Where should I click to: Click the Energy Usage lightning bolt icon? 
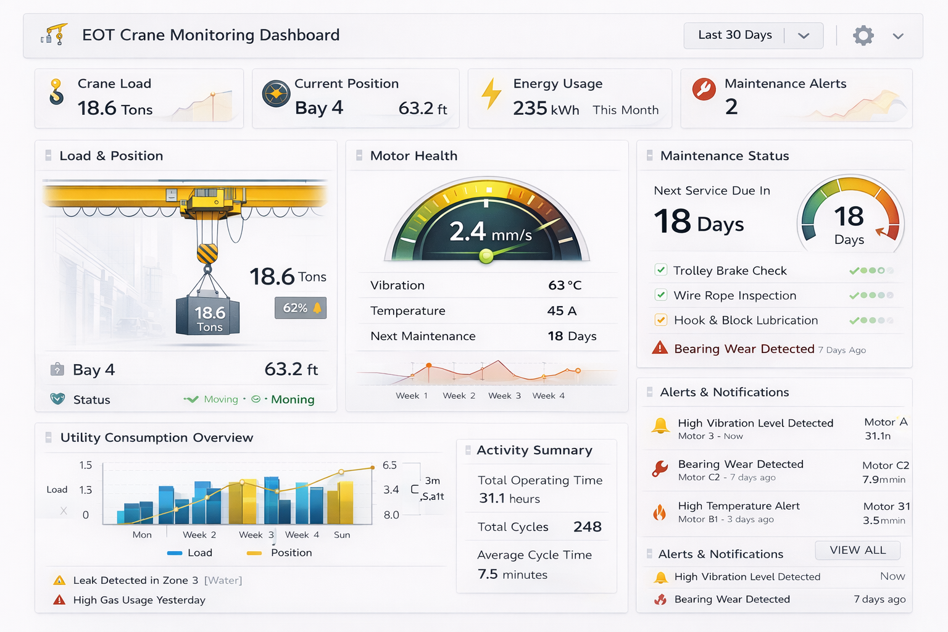coord(491,94)
